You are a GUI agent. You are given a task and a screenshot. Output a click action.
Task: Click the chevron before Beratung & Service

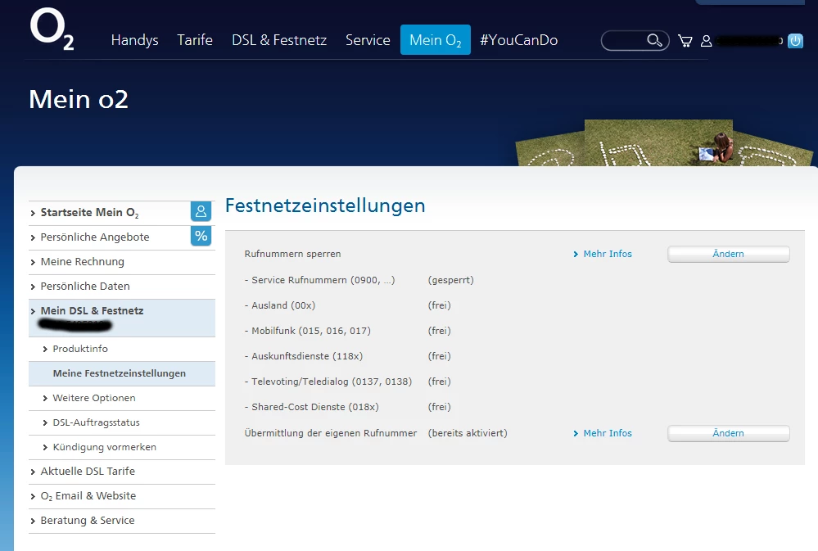[x=33, y=521]
